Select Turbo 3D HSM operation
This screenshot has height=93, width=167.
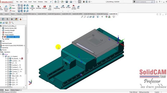click(74, 7)
